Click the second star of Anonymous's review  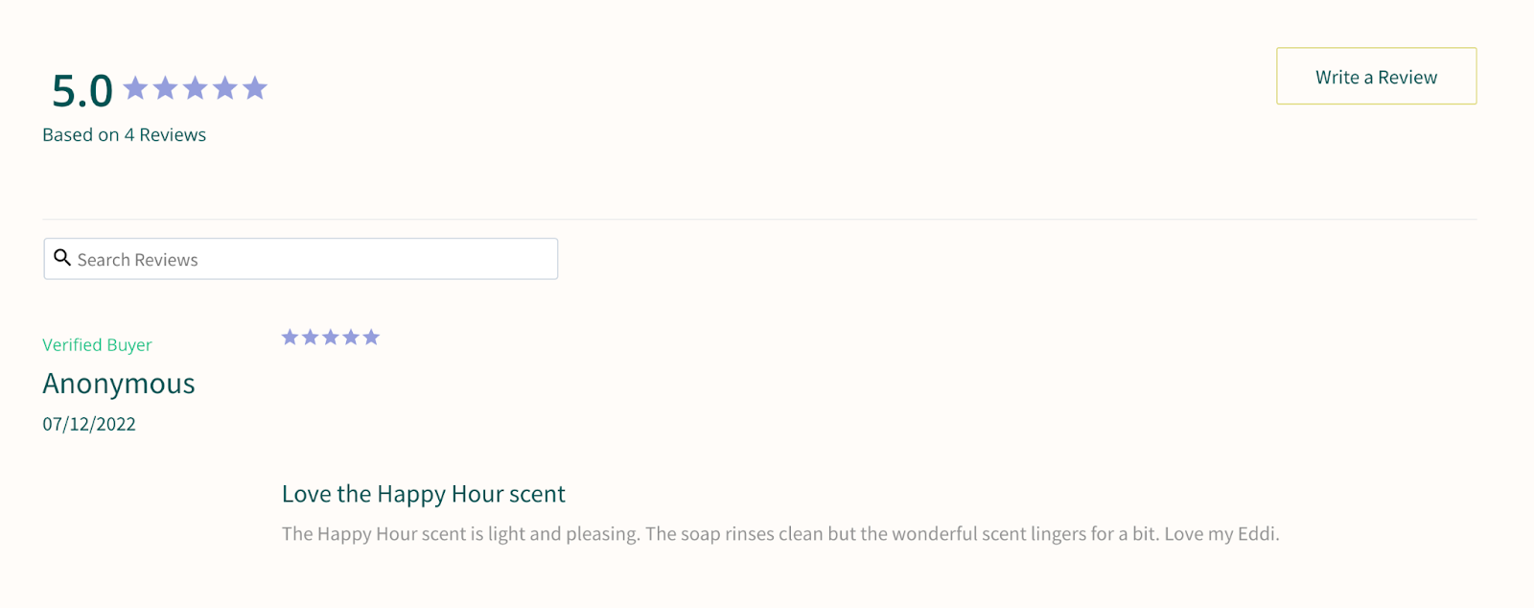coord(310,337)
